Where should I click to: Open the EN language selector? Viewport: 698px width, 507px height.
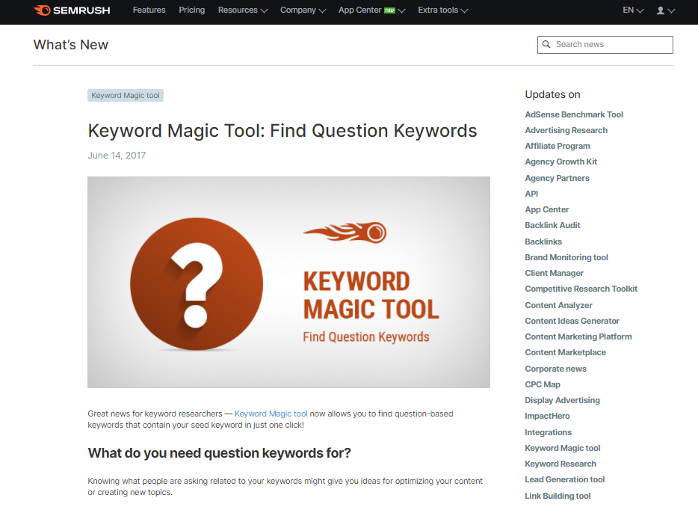pos(633,10)
